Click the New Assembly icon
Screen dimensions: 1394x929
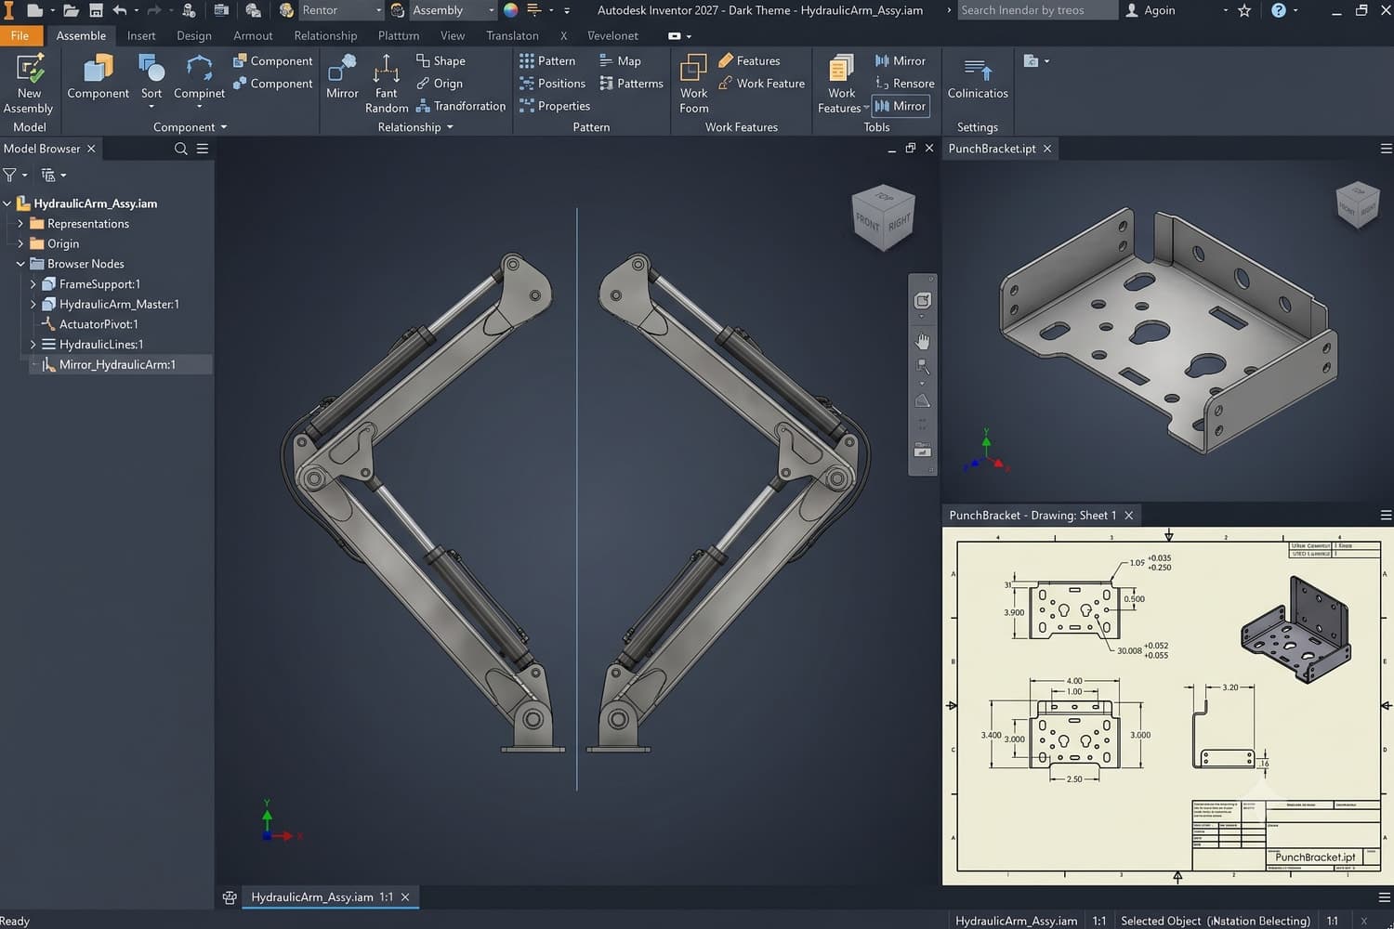coord(29,69)
